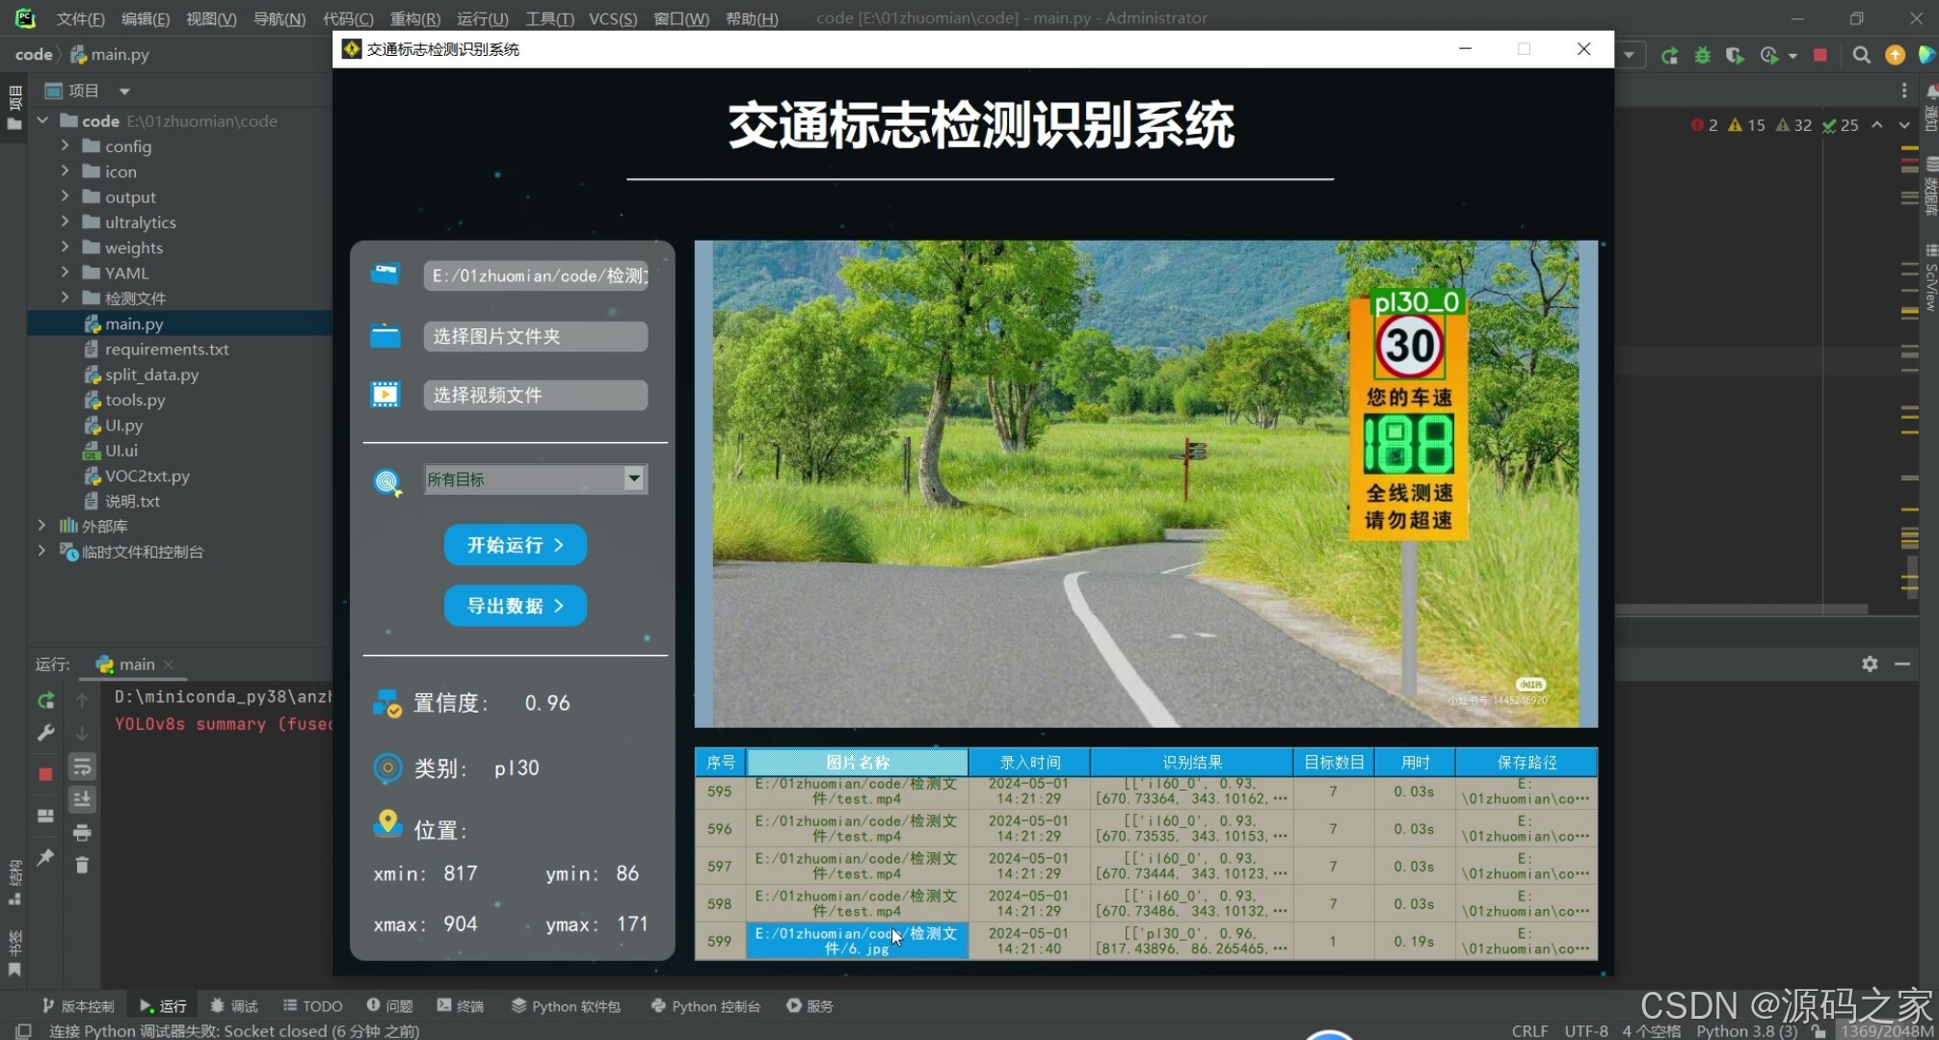The image size is (1939, 1040).
Task: Click the select video file icon
Action: 385,395
